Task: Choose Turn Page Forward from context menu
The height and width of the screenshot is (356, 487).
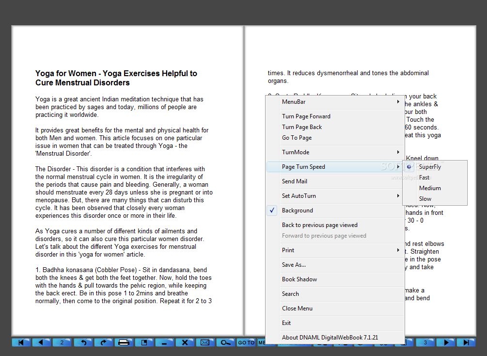Action: [335, 116]
